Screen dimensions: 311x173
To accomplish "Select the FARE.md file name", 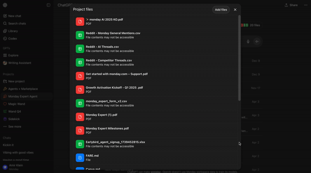I will pos(92,156).
